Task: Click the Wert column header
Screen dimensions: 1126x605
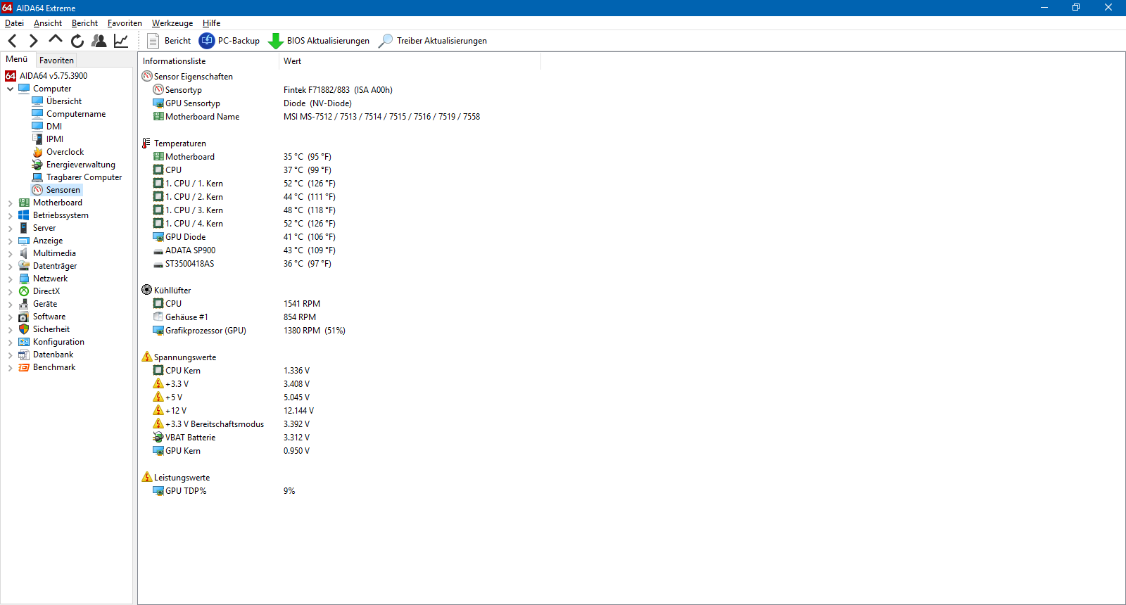Action: (x=410, y=61)
